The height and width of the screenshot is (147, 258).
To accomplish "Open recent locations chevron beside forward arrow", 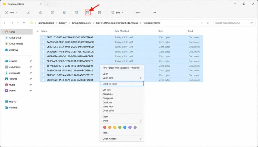I will tap(18, 23).
